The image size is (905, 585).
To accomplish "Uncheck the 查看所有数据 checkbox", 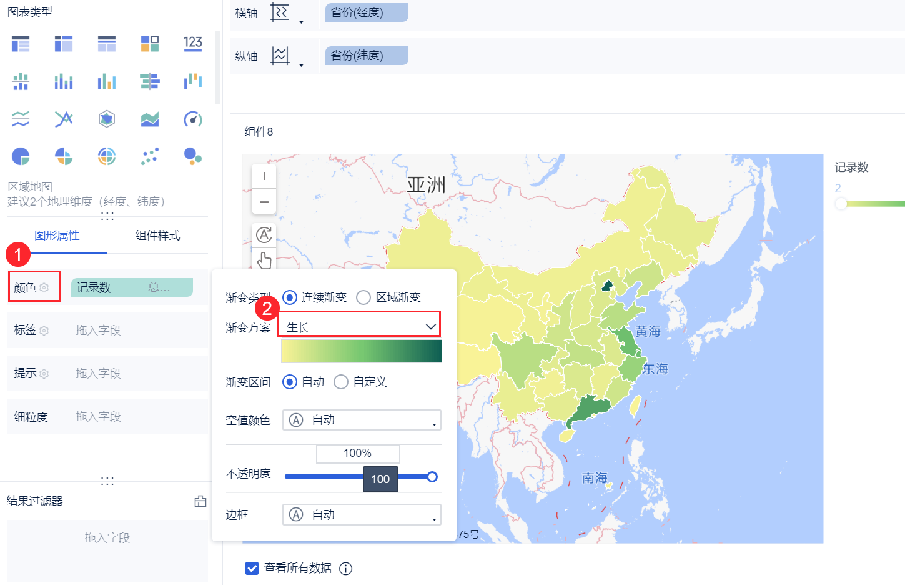I will click(x=252, y=568).
